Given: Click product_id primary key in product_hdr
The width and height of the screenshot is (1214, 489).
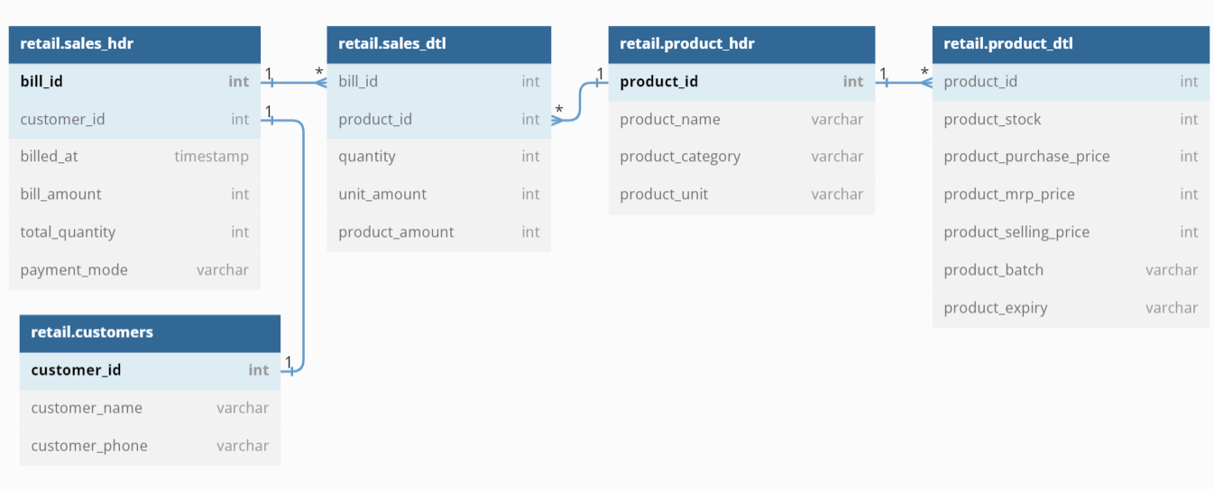Looking at the screenshot, I should coord(741,82).
